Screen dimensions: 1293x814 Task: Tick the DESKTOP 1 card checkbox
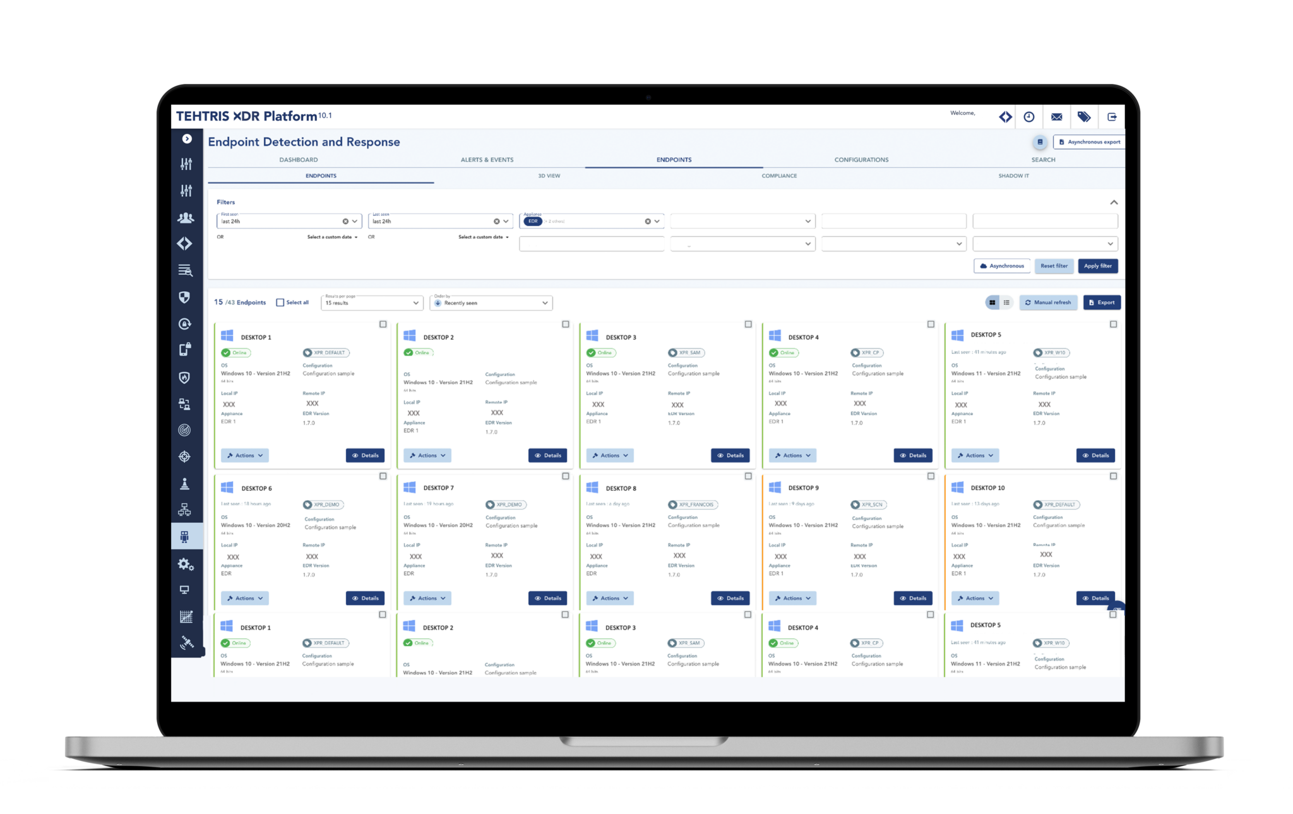pos(383,324)
